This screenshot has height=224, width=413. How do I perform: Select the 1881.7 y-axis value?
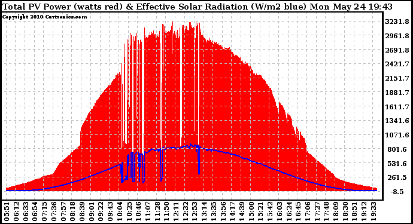[x=397, y=93]
